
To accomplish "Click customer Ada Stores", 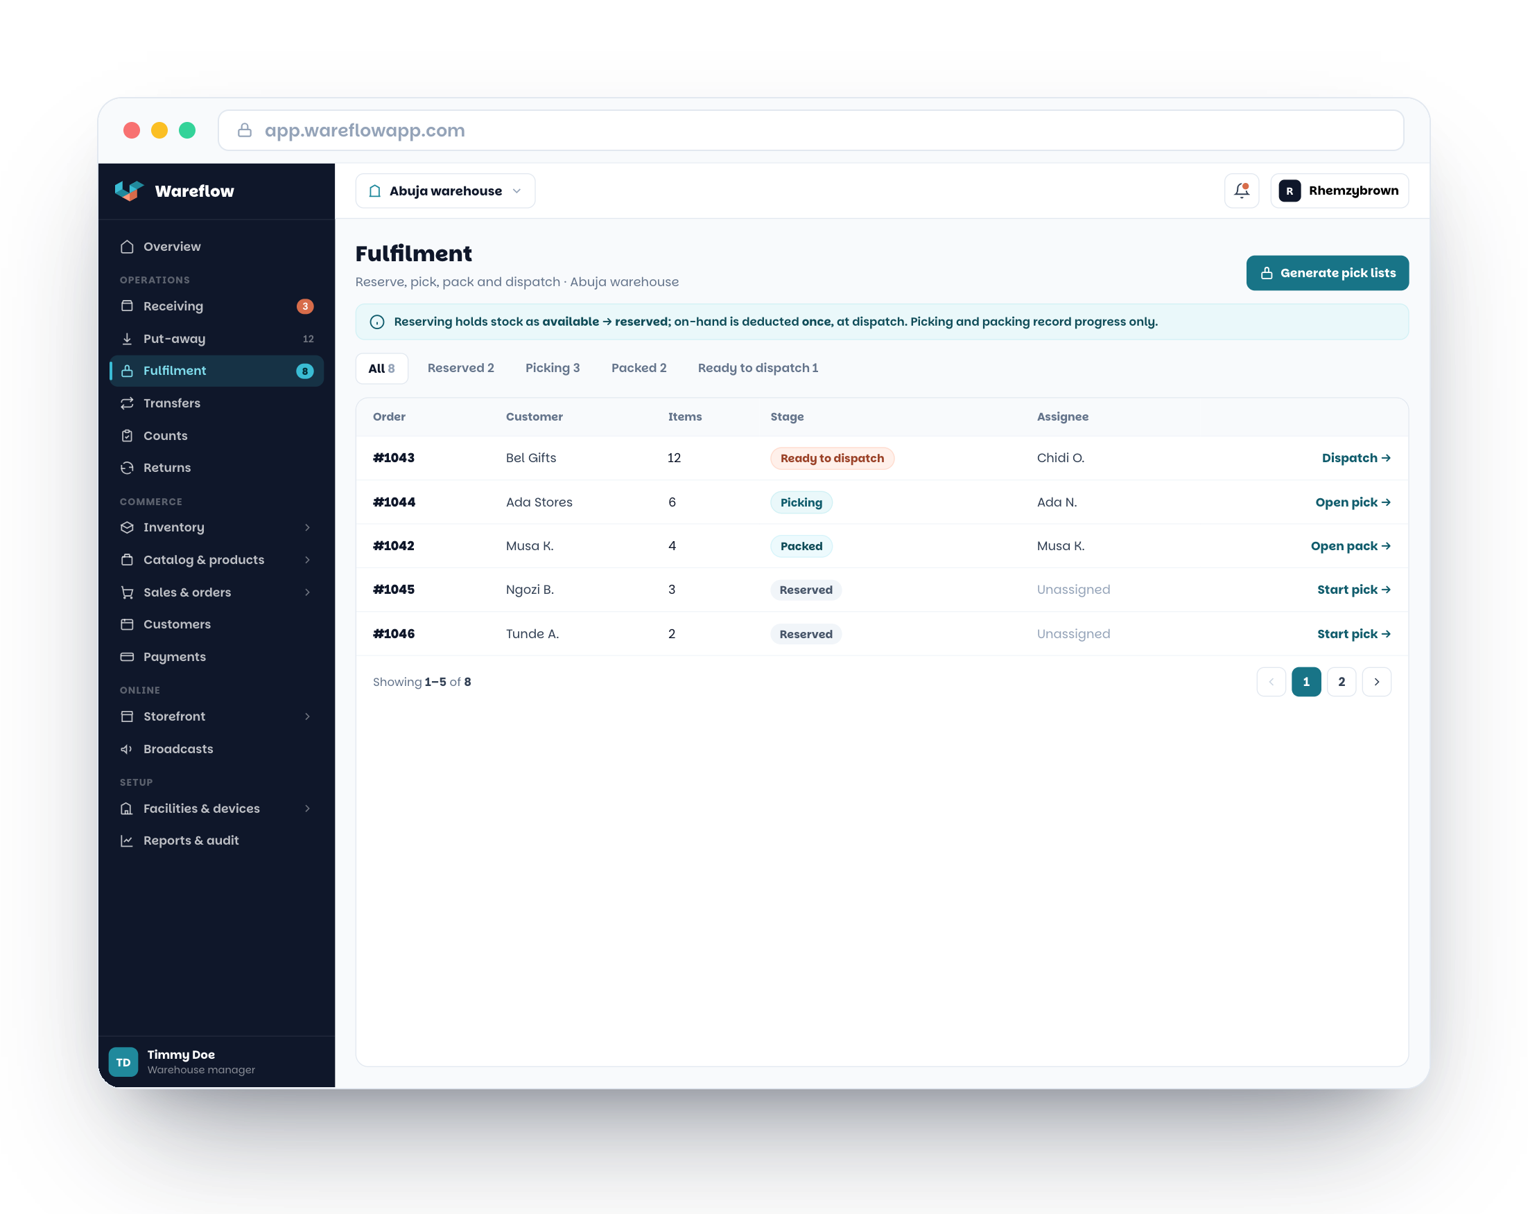I will tap(539, 502).
